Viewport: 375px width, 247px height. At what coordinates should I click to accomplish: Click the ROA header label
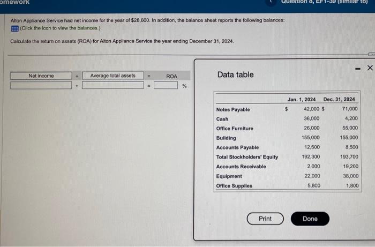click(x=172, y=76)
